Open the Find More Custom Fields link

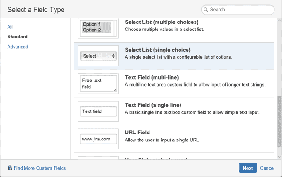point(40,168)
